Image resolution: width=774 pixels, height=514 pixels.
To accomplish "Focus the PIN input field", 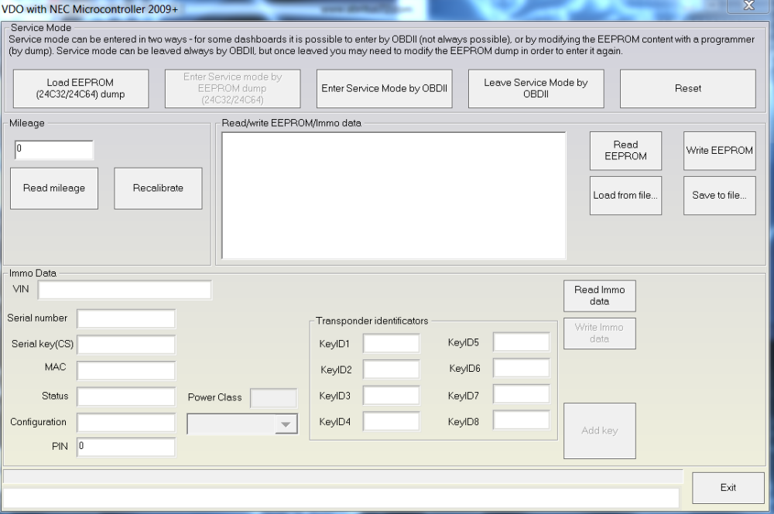I will tap(126, 447).
